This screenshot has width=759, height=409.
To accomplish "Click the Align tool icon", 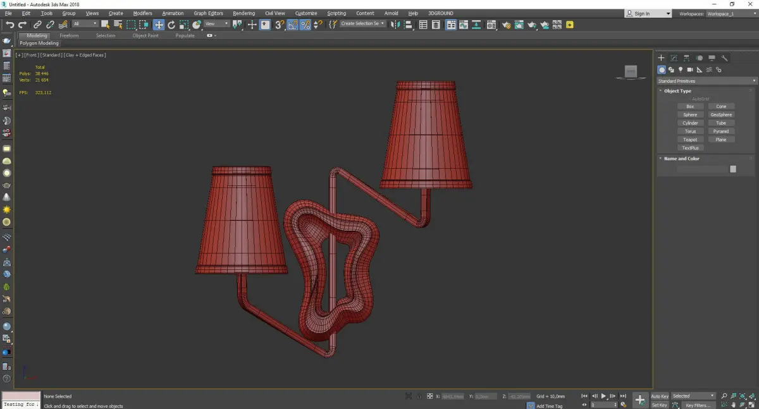I will click(407, 25).
